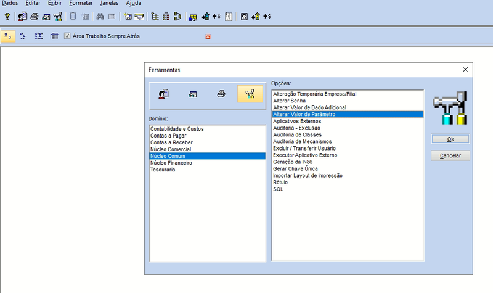Select Contabilidade e Custos in the Domínio list
The image size is (493, 293).
207,129
